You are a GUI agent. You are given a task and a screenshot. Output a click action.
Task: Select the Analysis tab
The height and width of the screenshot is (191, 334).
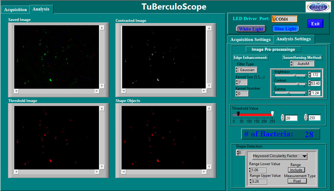point(41,9)
